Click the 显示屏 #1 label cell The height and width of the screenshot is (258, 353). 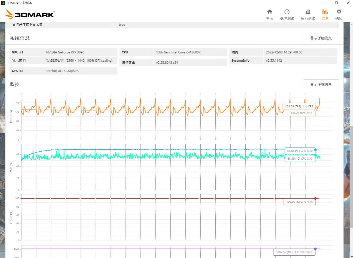[27, 60]
